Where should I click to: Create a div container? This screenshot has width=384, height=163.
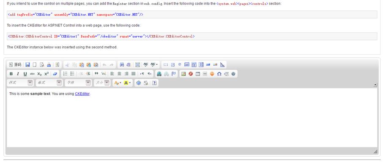pyautogui.click(x=104, y=74)
